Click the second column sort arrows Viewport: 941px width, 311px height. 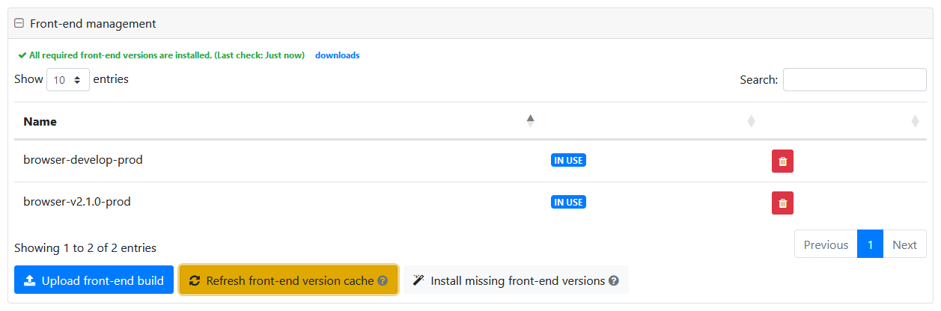click(751, 121)
